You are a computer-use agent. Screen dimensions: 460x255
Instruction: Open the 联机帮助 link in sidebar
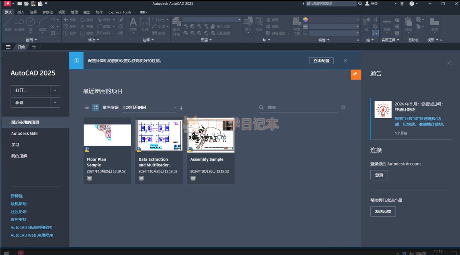pos(18,204)
